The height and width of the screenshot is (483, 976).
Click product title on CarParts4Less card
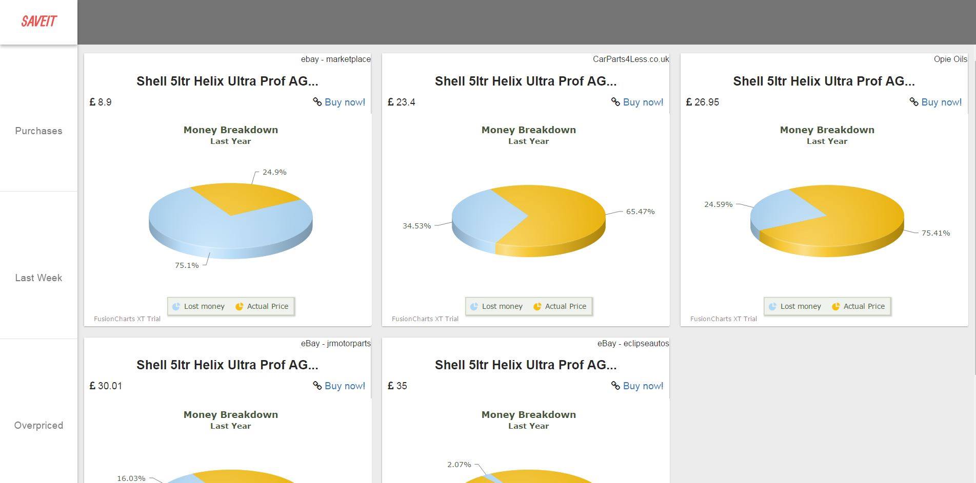pyautogui.click(x=526, y=81)
